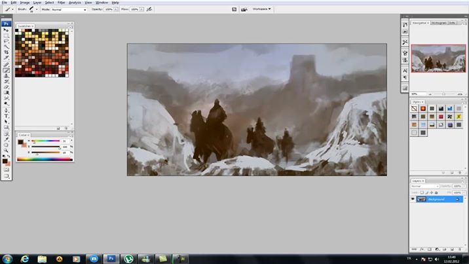Screen dimensions: 469x264
Task: Select the Pen tool
Action: click(x=7, y=111)
